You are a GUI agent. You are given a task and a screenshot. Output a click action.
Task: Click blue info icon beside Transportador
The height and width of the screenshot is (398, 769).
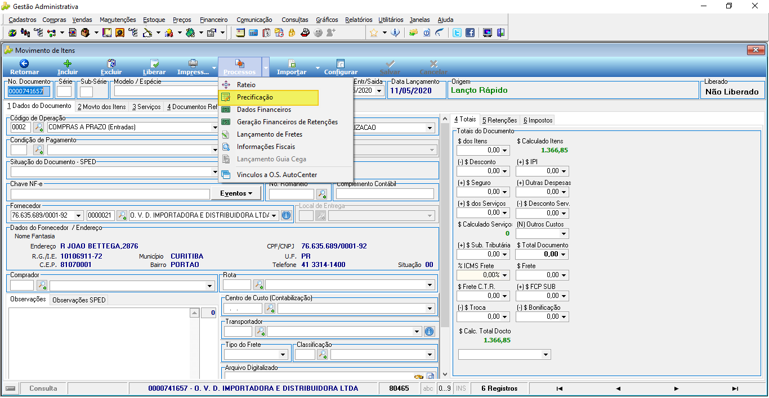pos(429,332)
